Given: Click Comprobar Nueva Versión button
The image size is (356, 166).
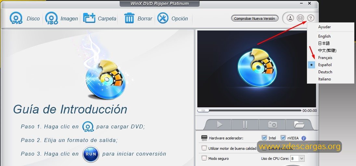Looking at the screenshot, I should pos(255,18).
